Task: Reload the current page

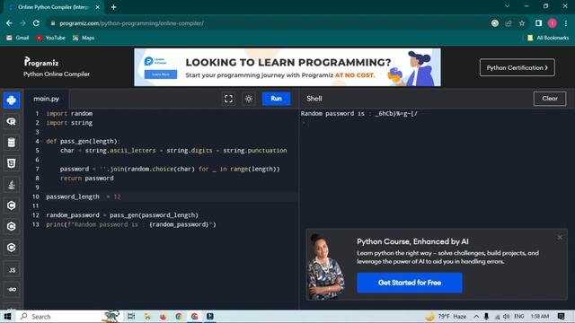Action: click(36, 23)
